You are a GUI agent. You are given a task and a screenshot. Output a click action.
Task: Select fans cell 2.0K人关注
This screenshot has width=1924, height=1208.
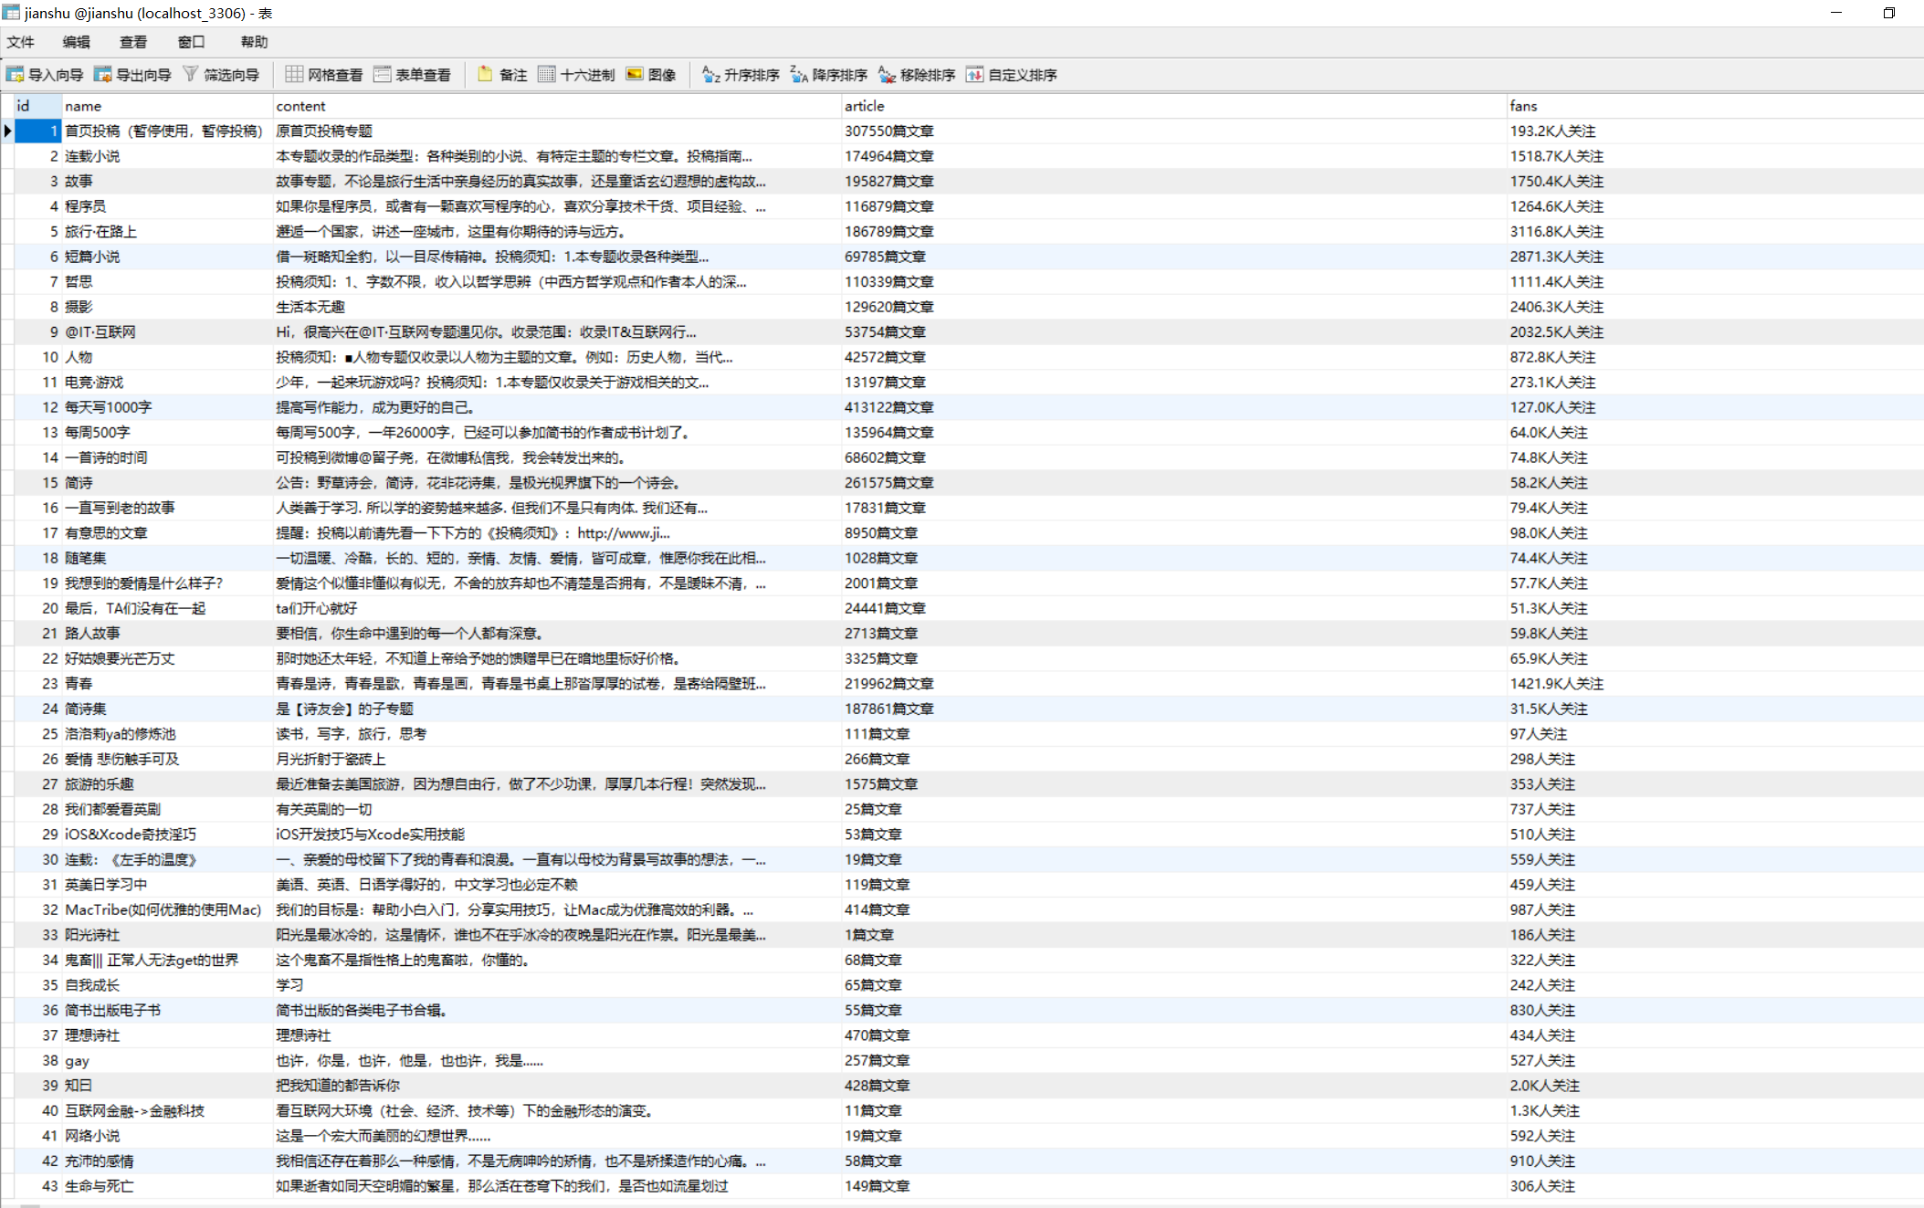1715,1086
